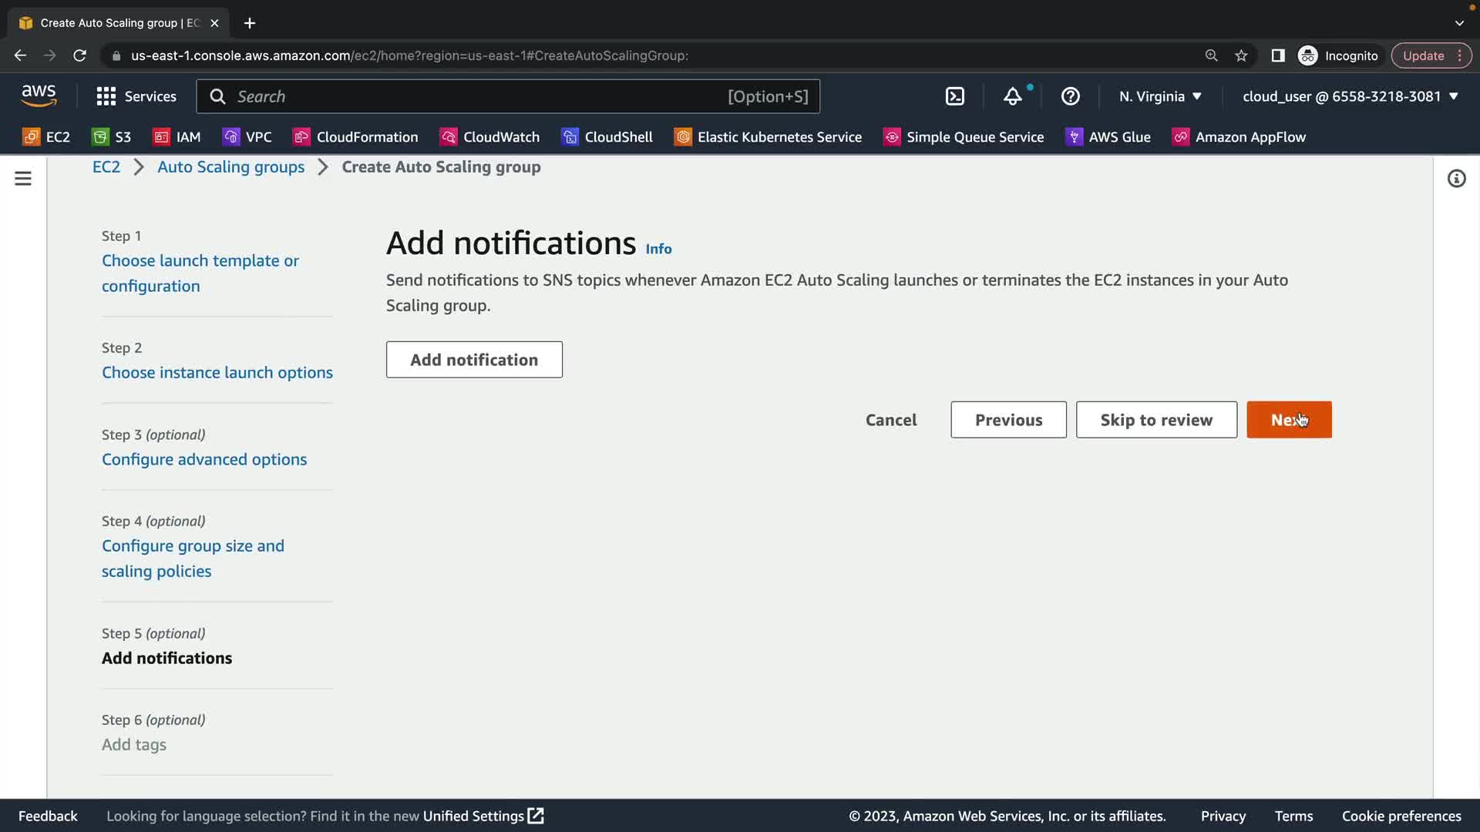Click the help question mark icon

[1070, 96]
